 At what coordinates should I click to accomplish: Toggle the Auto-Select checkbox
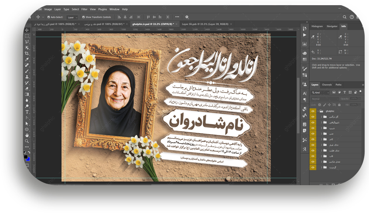point(48,17)
